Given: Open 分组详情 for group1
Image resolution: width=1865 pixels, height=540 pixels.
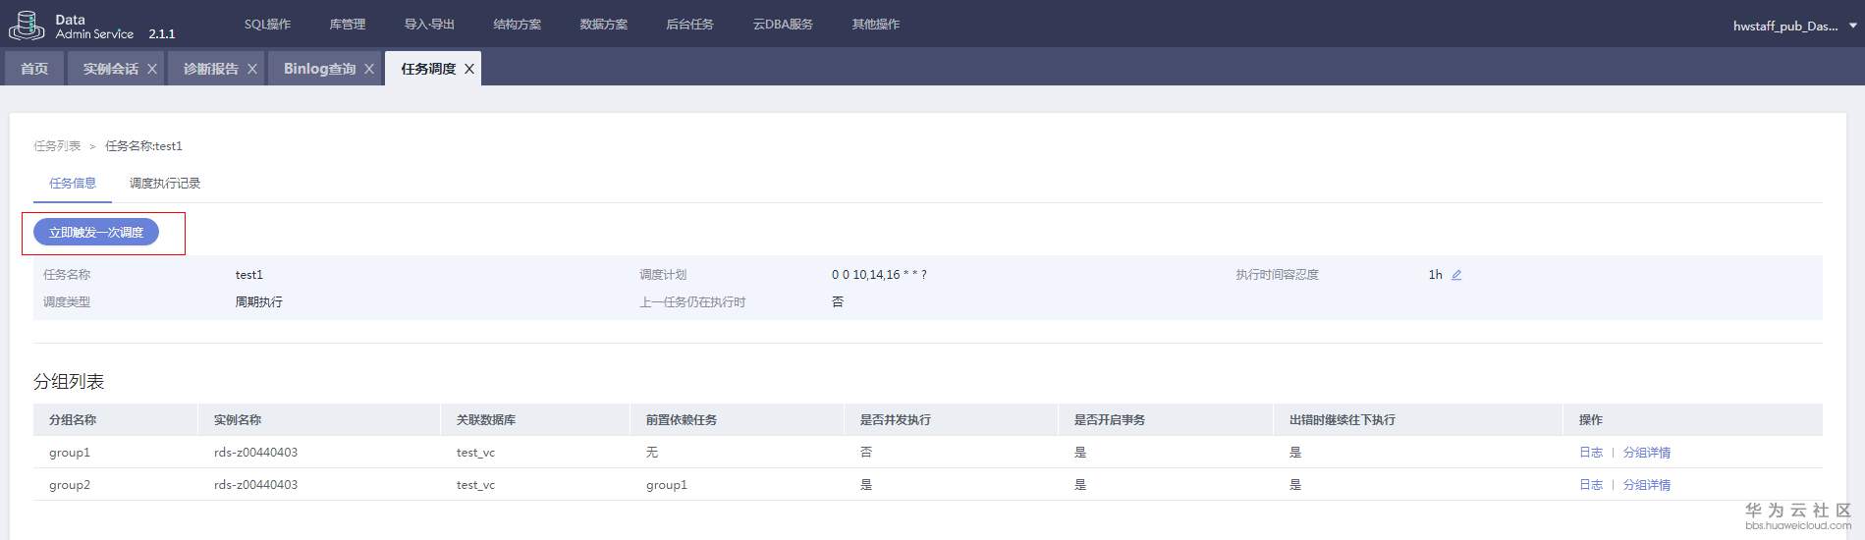Looking at the screenshot, I should (1646, 453).
